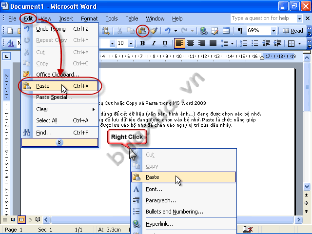Choose Paragraph in the context menu
The image size is (312, 234).
point(183,200)
